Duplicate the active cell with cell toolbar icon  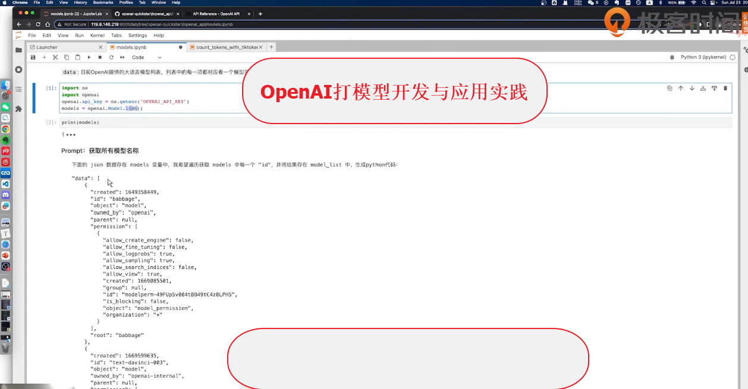pyautogui.click(x=670, y=88)
